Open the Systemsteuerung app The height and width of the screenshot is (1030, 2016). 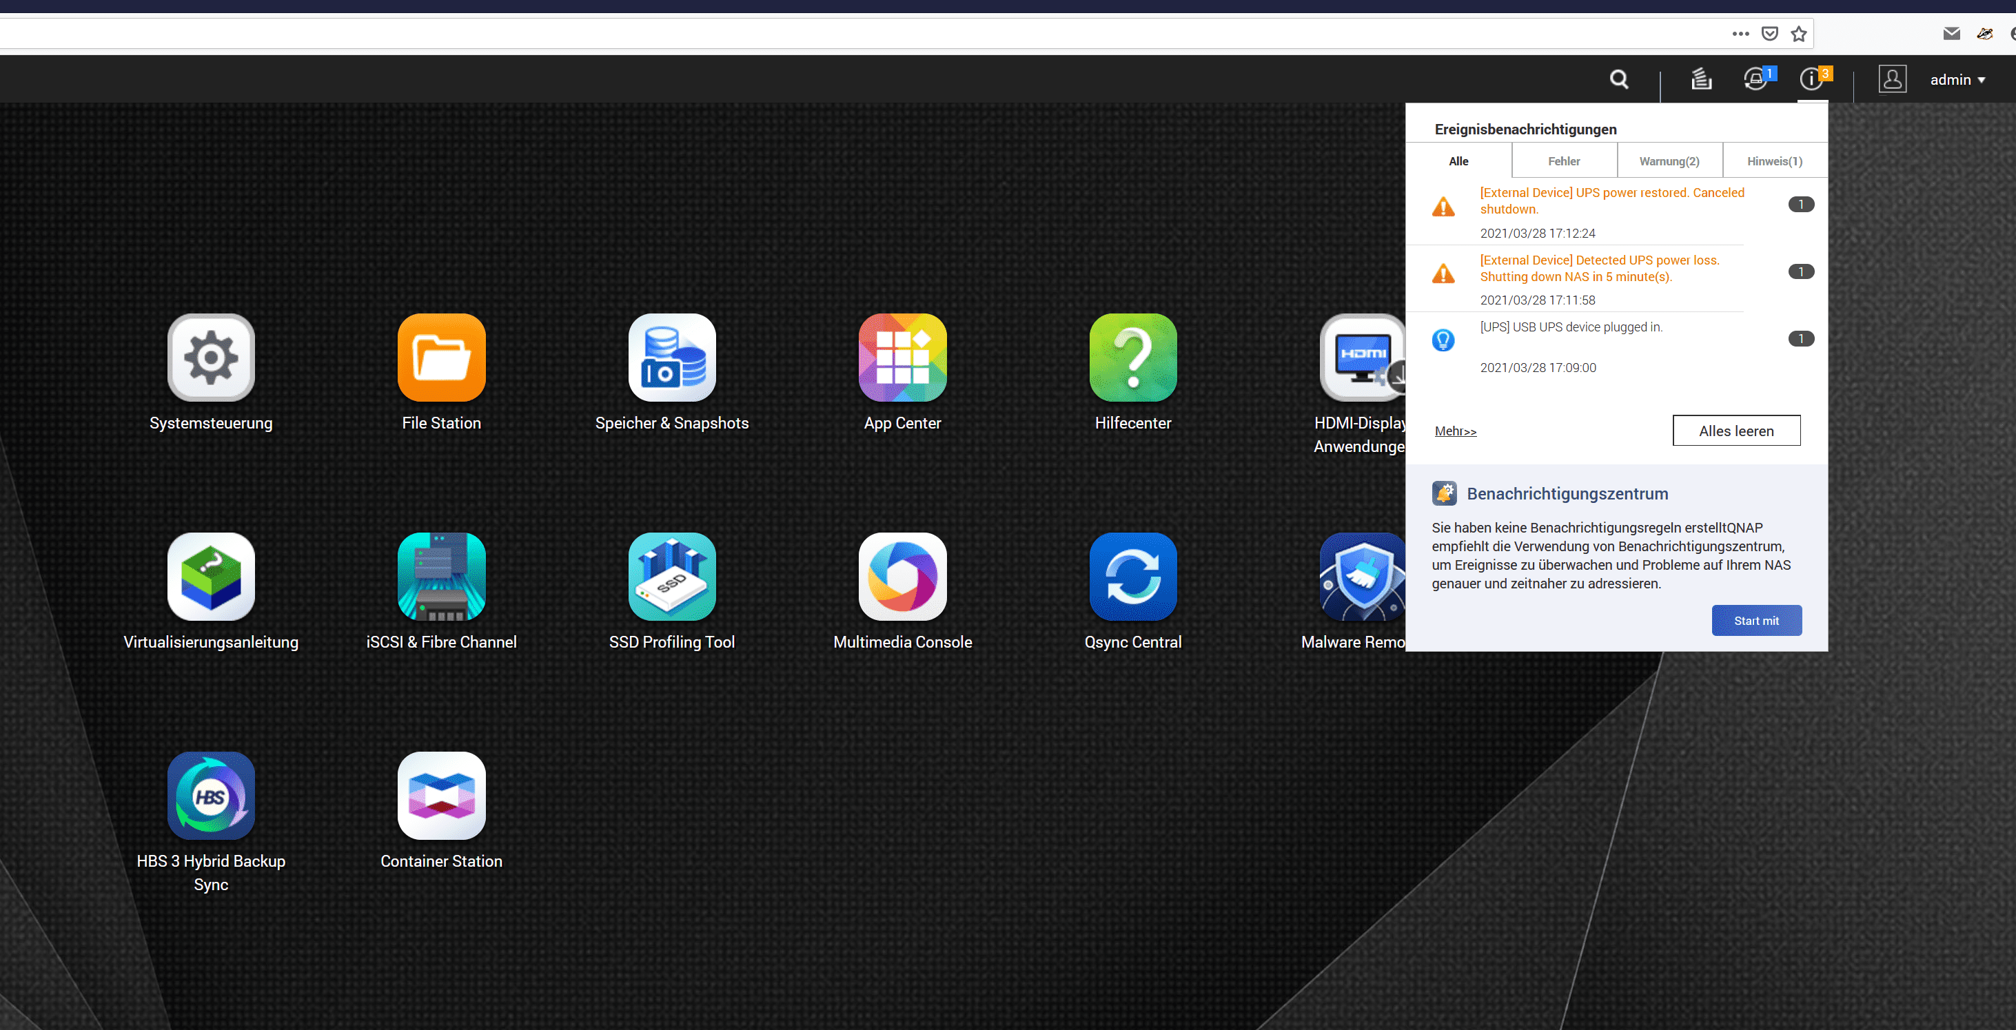(210, 358)
